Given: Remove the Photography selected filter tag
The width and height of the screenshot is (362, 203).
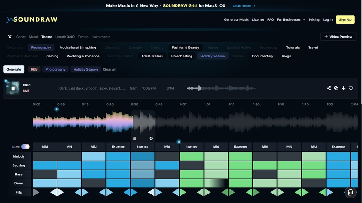Looking at the screenshot, I should pos(55,69).
